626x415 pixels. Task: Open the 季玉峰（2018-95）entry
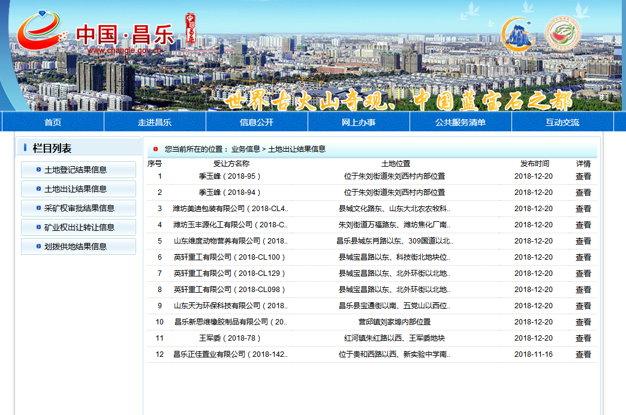tap(230, 176)
